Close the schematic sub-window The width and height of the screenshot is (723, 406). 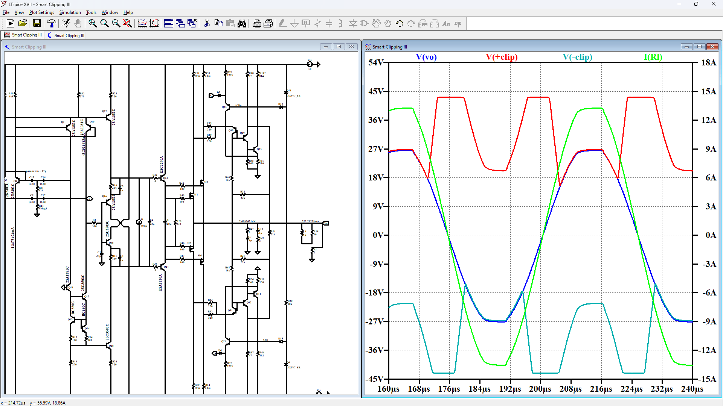351,47
